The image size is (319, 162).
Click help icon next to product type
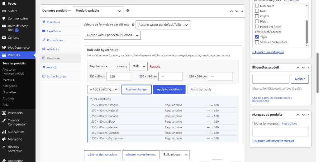click(127, 11)
